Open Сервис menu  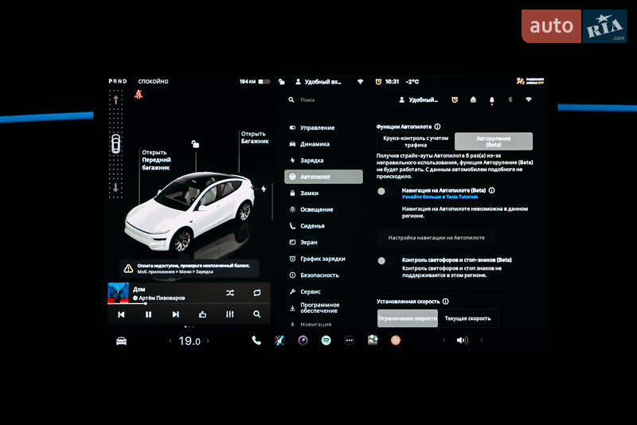323,291
